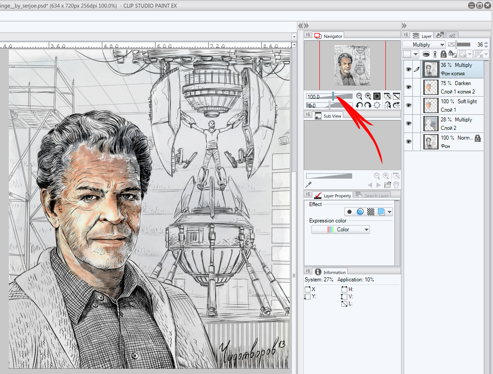Click Sub View fit-to-view icon
The height and width of the screenshot is (374, 493).
coord(396,176)
